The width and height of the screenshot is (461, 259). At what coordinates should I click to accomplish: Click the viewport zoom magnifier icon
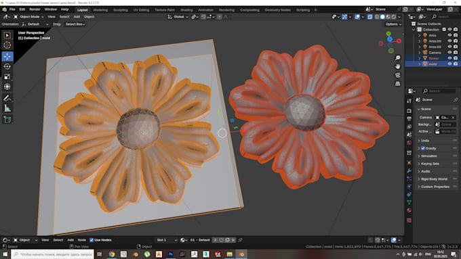[397, 57]
